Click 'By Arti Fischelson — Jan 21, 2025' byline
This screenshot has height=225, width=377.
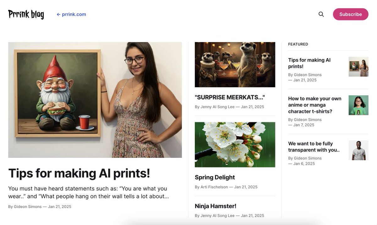pos(226,187)
